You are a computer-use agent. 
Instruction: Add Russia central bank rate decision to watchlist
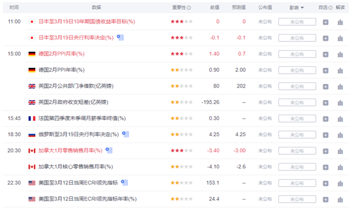326,135
